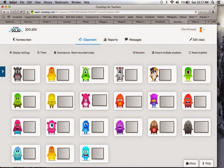The image size is (224, 168).
Task: Expand the Popular bookmarks dropdown
Action: [x=204, y=17]
